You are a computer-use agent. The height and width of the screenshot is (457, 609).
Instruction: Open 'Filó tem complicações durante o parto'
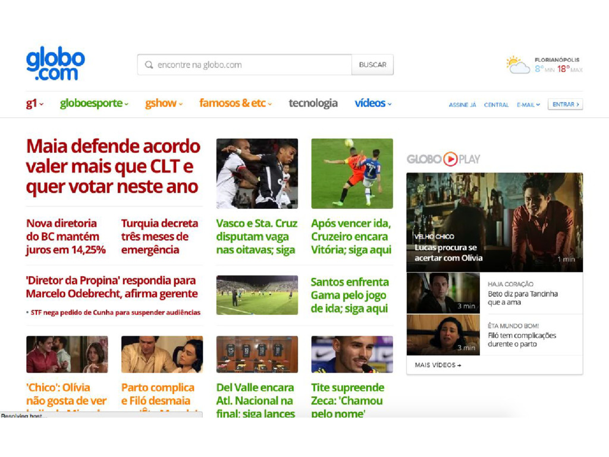coord(522,340)
